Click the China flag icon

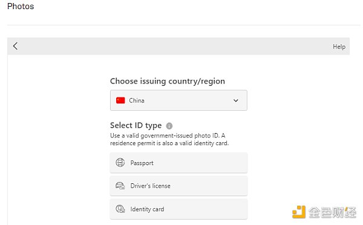[120, 100]
